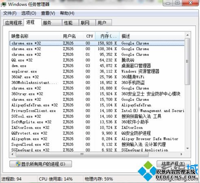
Task: Click the QQ安全防护进程 description cell
Action: click(136, 133)
